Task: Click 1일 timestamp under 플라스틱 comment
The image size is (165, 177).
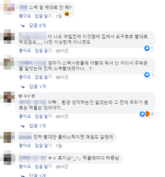Action: point(59,145)
